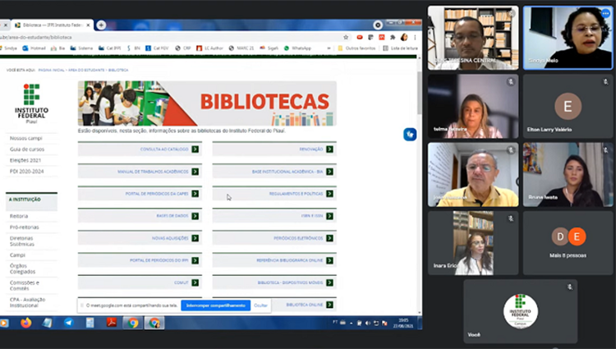Screen dimensions: 616x349
Task: Open the LC Author bookmark
Action: (x=209, y=48)
